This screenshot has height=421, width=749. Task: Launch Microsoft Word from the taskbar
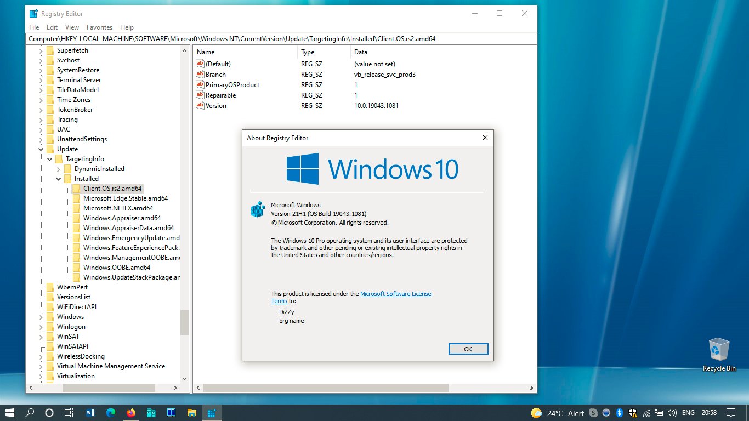point(90,413)
